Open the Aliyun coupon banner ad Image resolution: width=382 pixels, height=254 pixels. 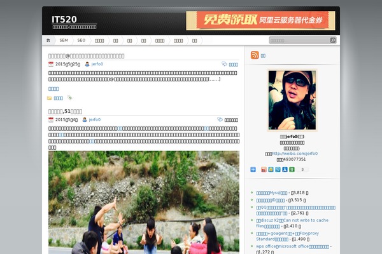260,20
